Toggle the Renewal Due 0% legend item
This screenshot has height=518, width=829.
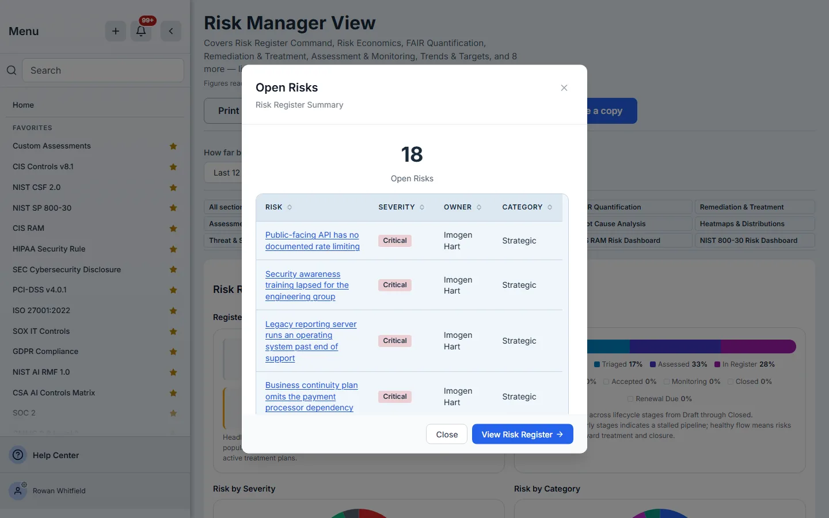(x=660, y=399)
